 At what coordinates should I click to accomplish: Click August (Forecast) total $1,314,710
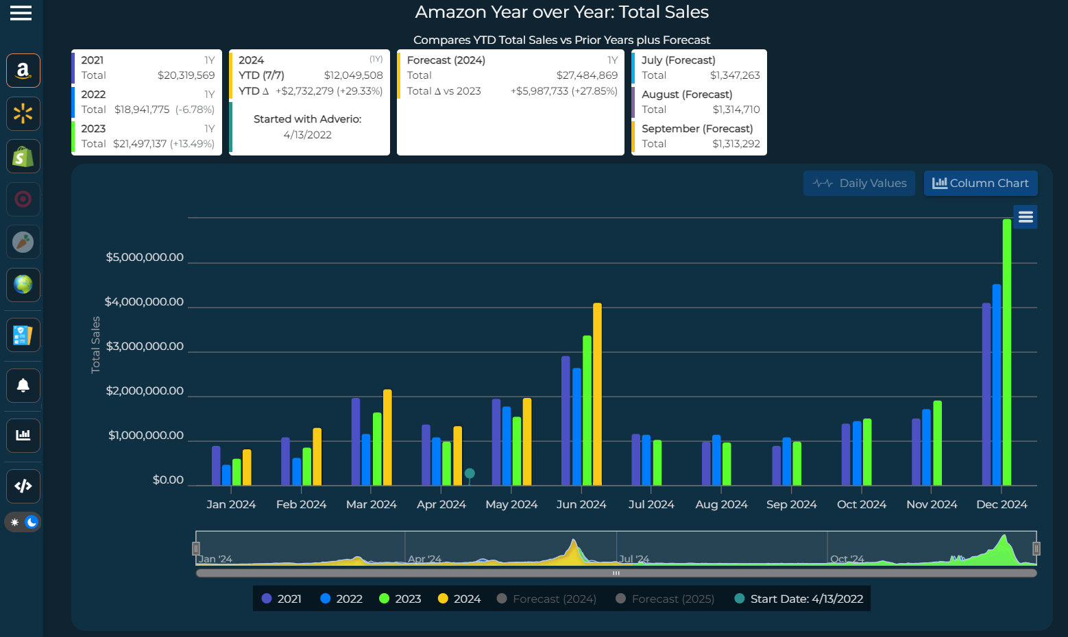tap(736, 110)
